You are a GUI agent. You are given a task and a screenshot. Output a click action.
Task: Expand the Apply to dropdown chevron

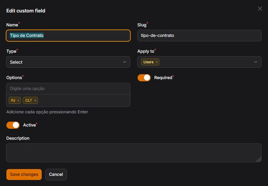coord(256,62)
